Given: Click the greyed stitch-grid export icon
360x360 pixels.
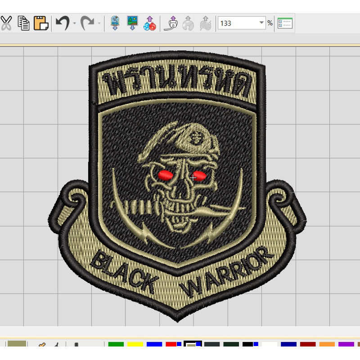Looking at the screenshot, I should (206, 23).
